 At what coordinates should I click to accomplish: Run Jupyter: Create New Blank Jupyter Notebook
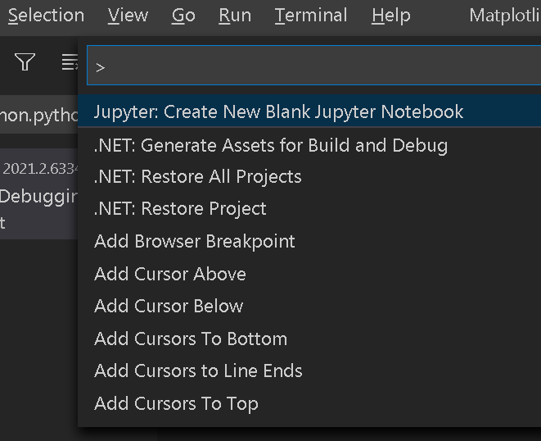[309, 111]
